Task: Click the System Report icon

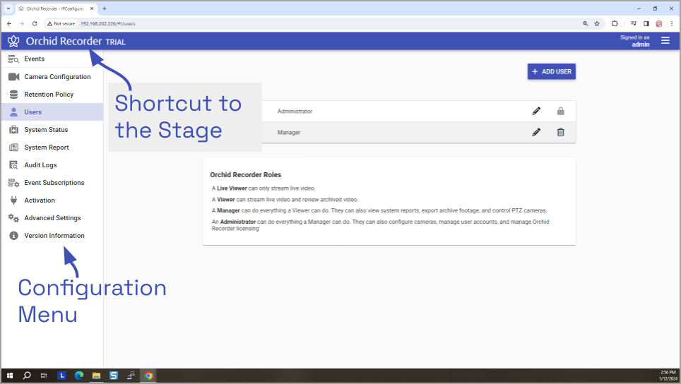Action: tap(13, 148)
